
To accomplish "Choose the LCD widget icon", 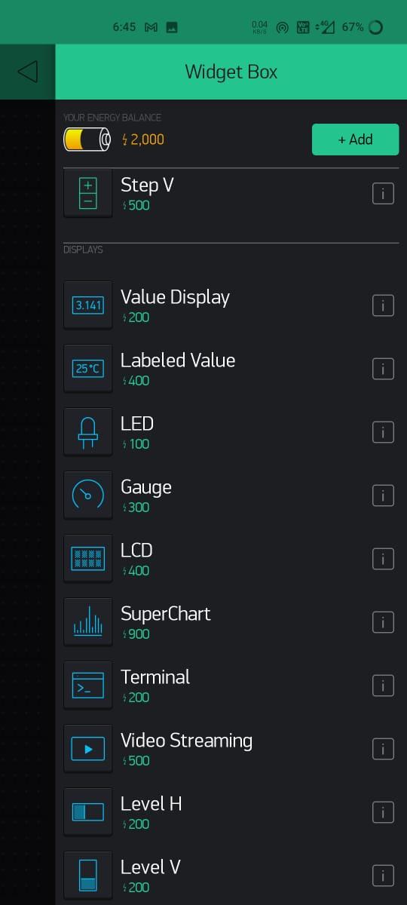I will (x=88, y=559).
